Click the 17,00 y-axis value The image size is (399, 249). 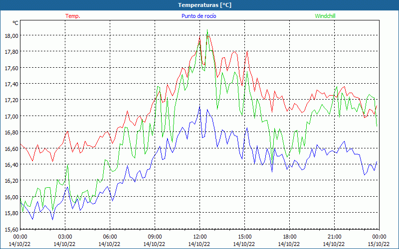point(11,117)
